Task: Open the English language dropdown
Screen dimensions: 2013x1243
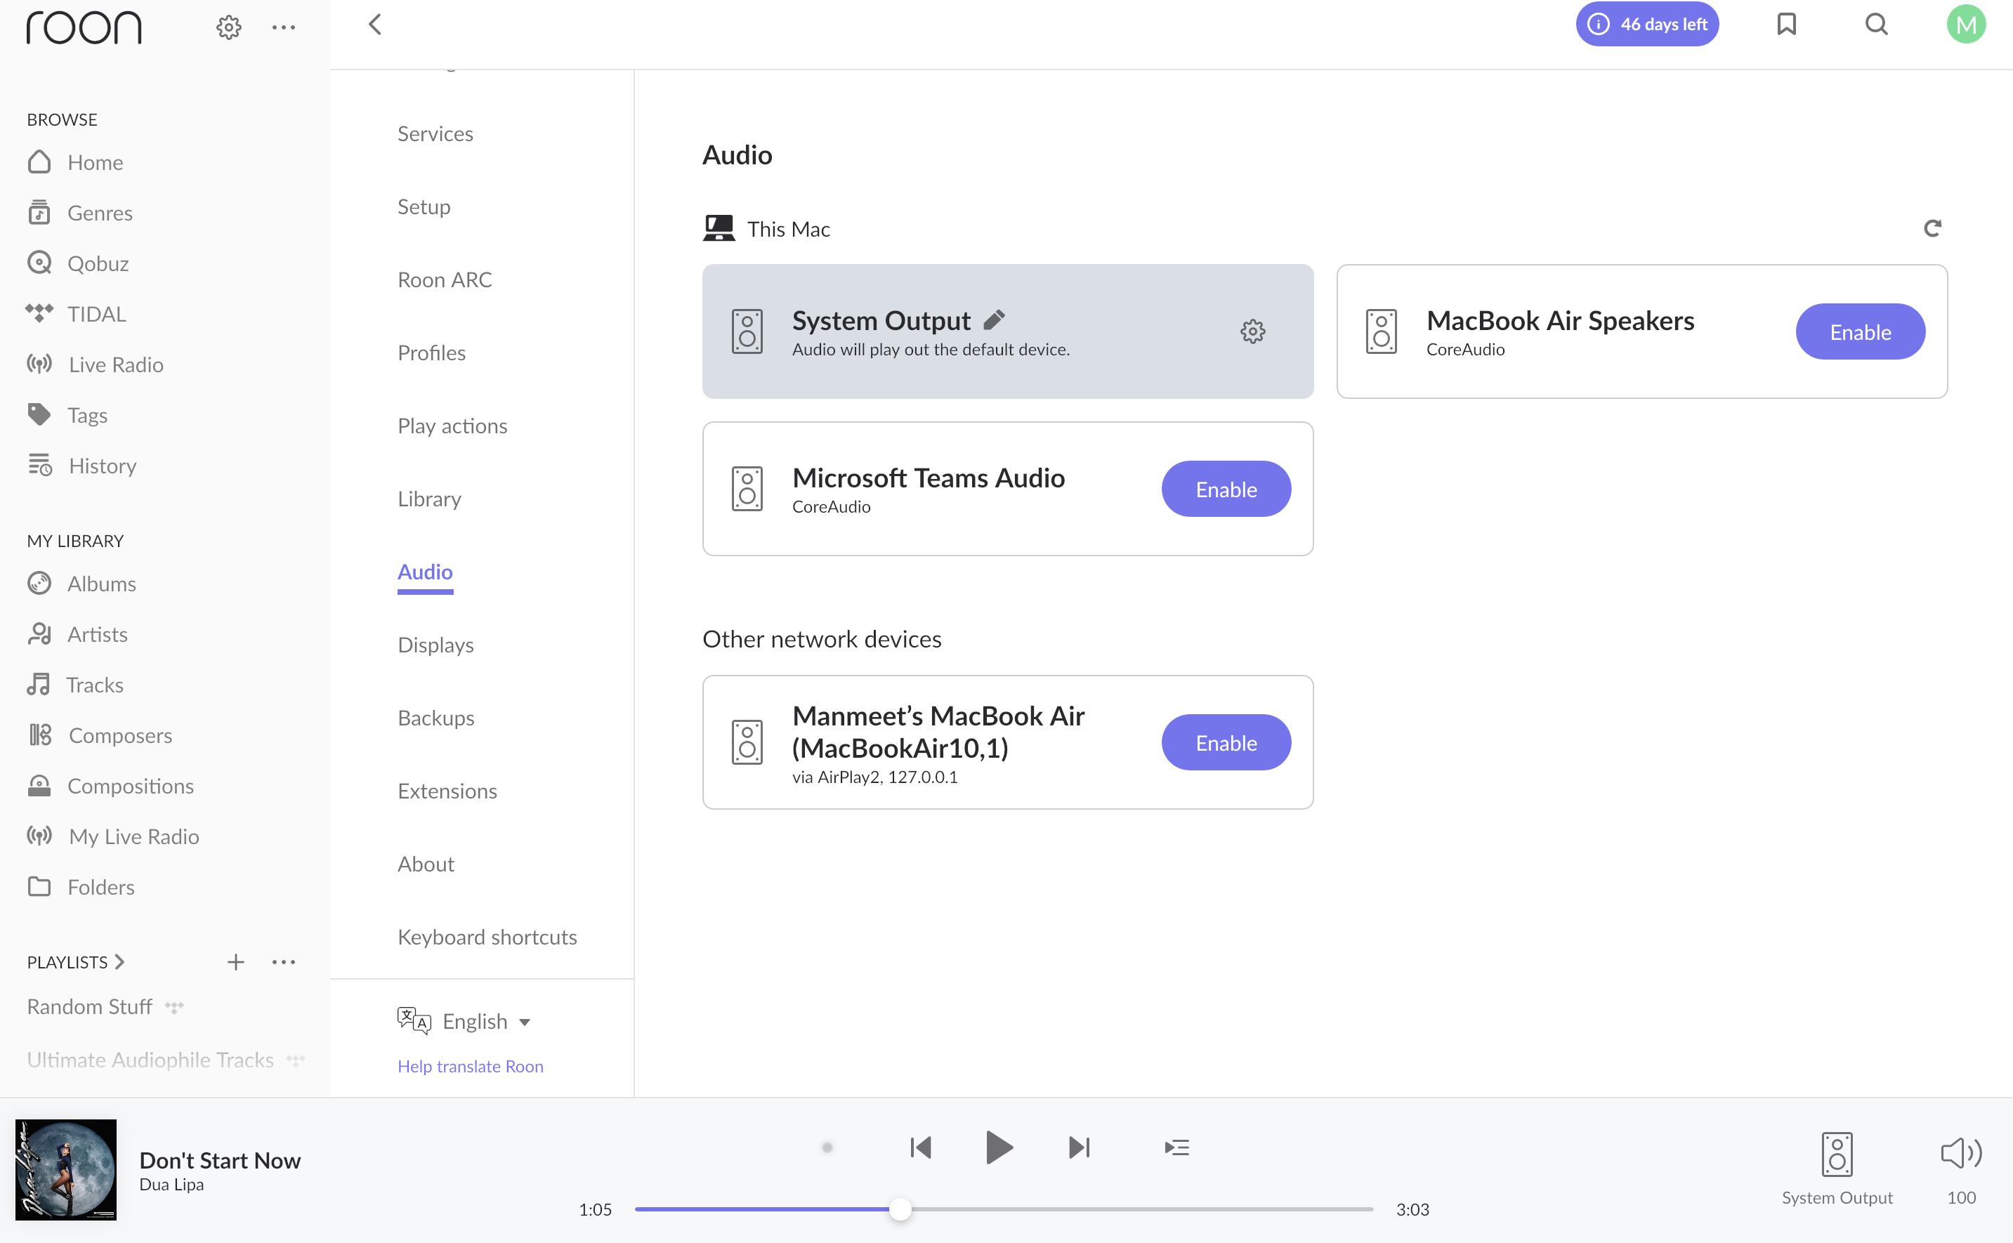Action: pyautogui.click(x=464, y=1021)
